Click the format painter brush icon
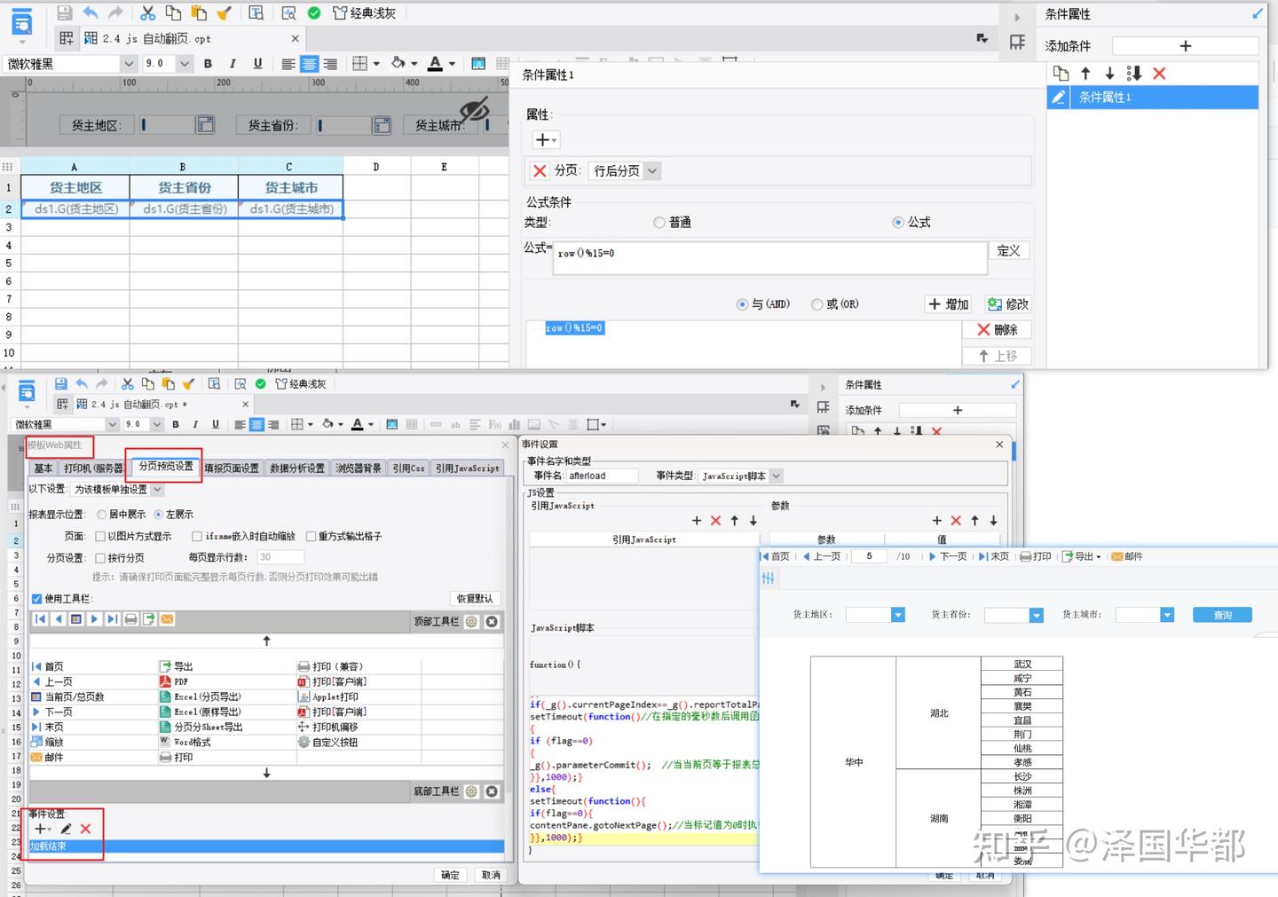This screenshot has height=897, width=1278. point(225,12)
